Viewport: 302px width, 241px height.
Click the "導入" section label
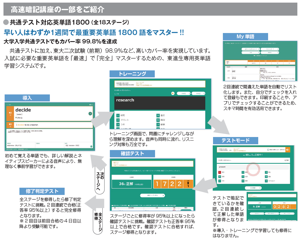27,98
